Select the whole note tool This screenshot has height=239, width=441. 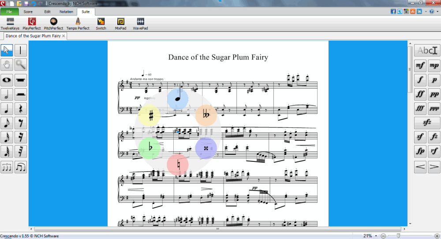pos(7,80)
